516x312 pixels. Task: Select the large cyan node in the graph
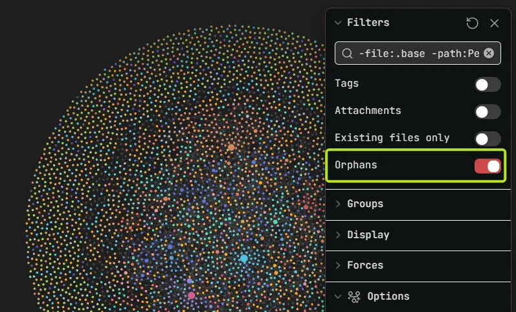point(244,258)
